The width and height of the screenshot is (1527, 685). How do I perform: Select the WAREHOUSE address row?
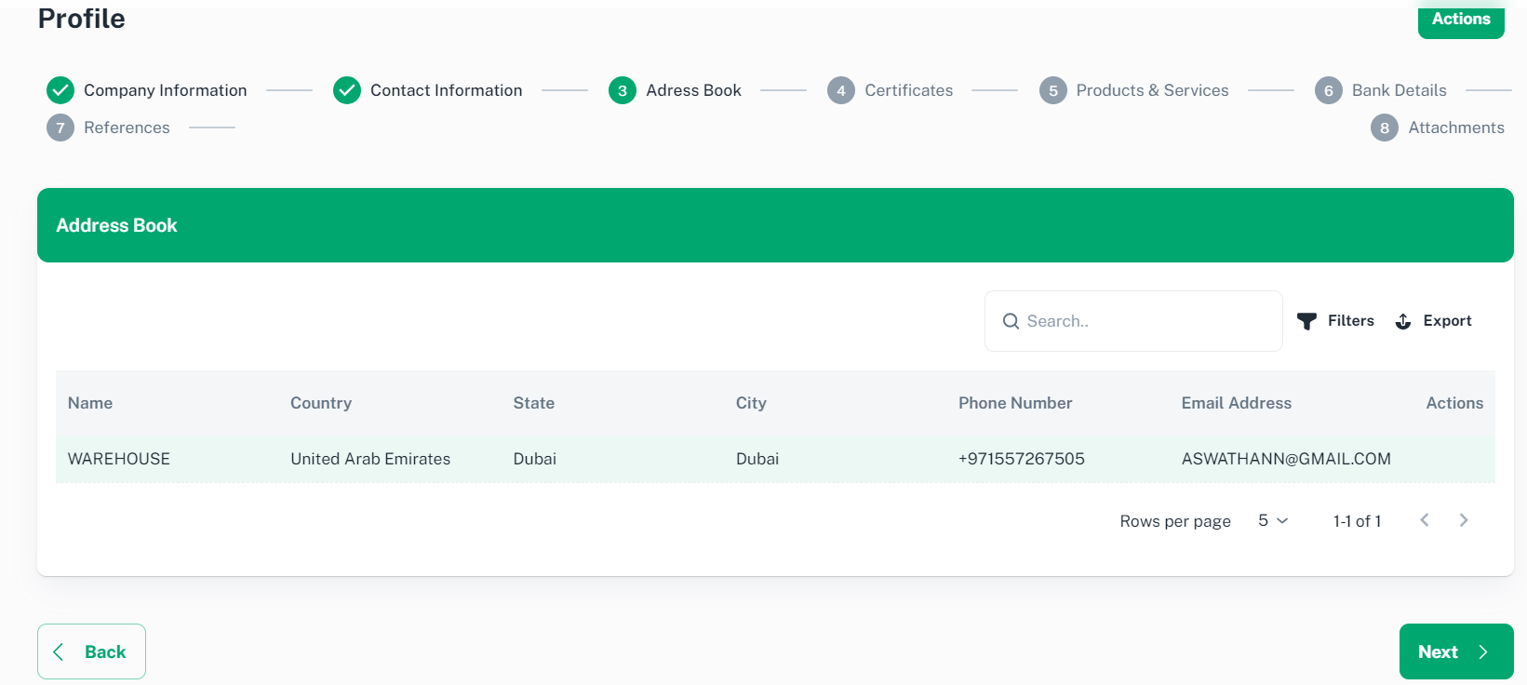coord(119,459)
